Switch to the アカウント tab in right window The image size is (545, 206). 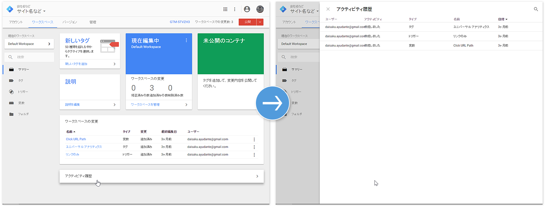pos(289,22)
